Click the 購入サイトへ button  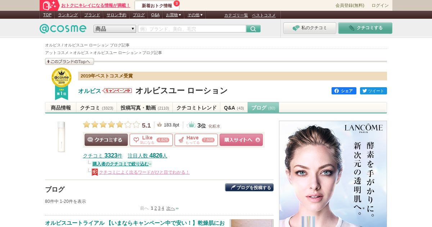241,140
